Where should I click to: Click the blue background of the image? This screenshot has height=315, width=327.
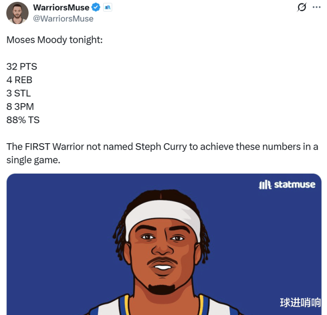[x=52, y=230]
